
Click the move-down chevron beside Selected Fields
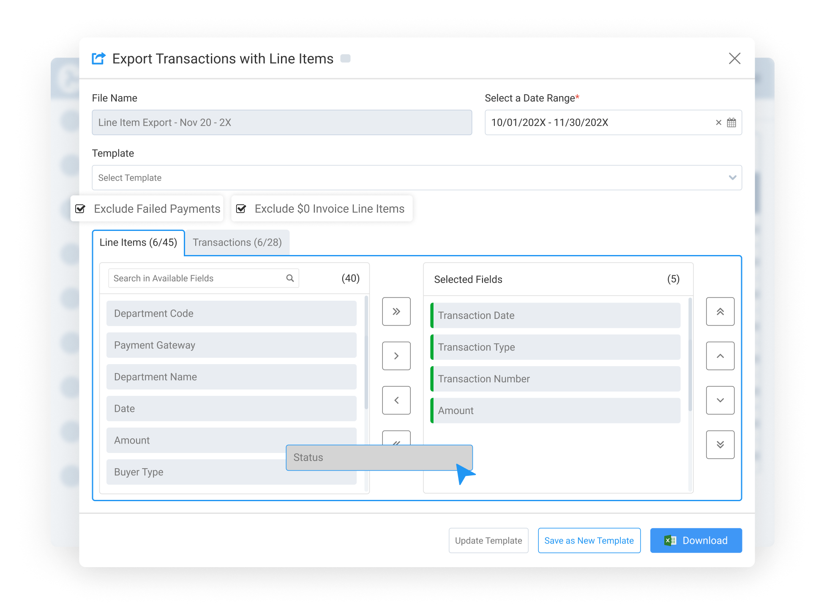[720, 400]
